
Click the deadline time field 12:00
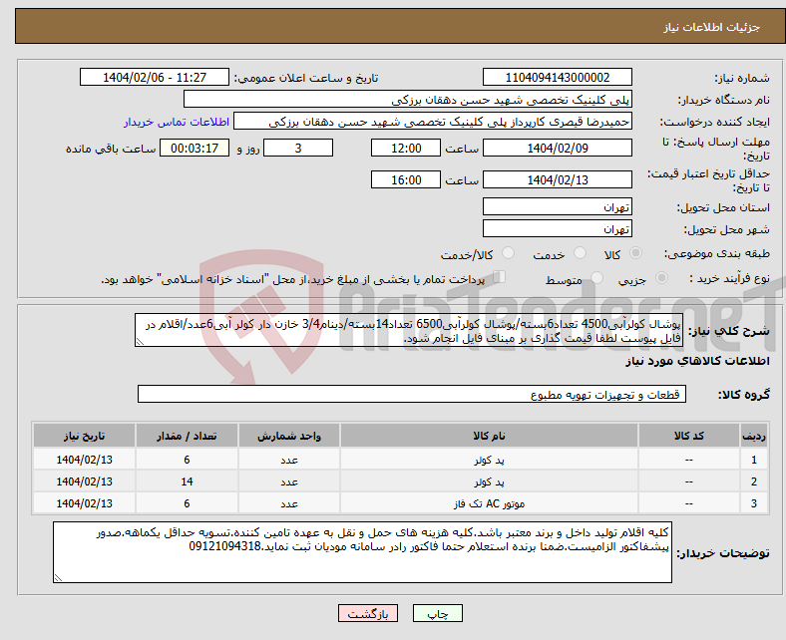(406, 148)
